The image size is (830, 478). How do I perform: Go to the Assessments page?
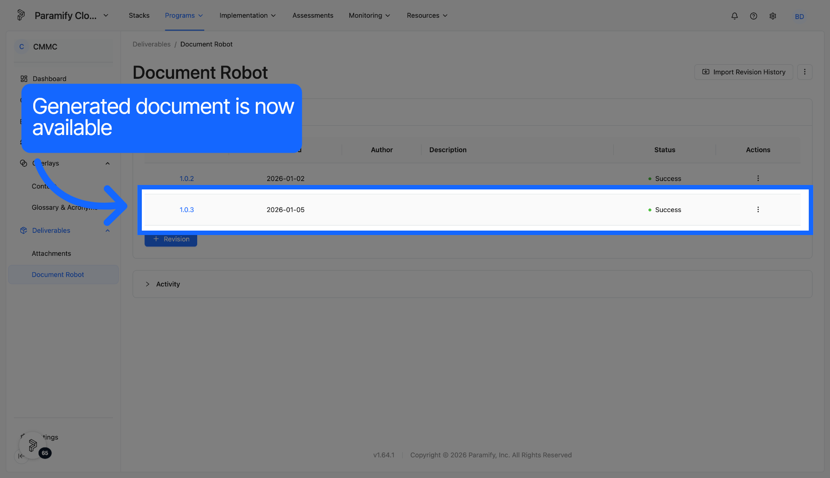(x=313, y=15)
